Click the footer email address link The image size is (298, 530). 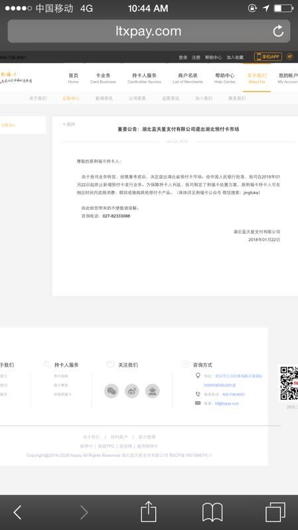(227, 404)
